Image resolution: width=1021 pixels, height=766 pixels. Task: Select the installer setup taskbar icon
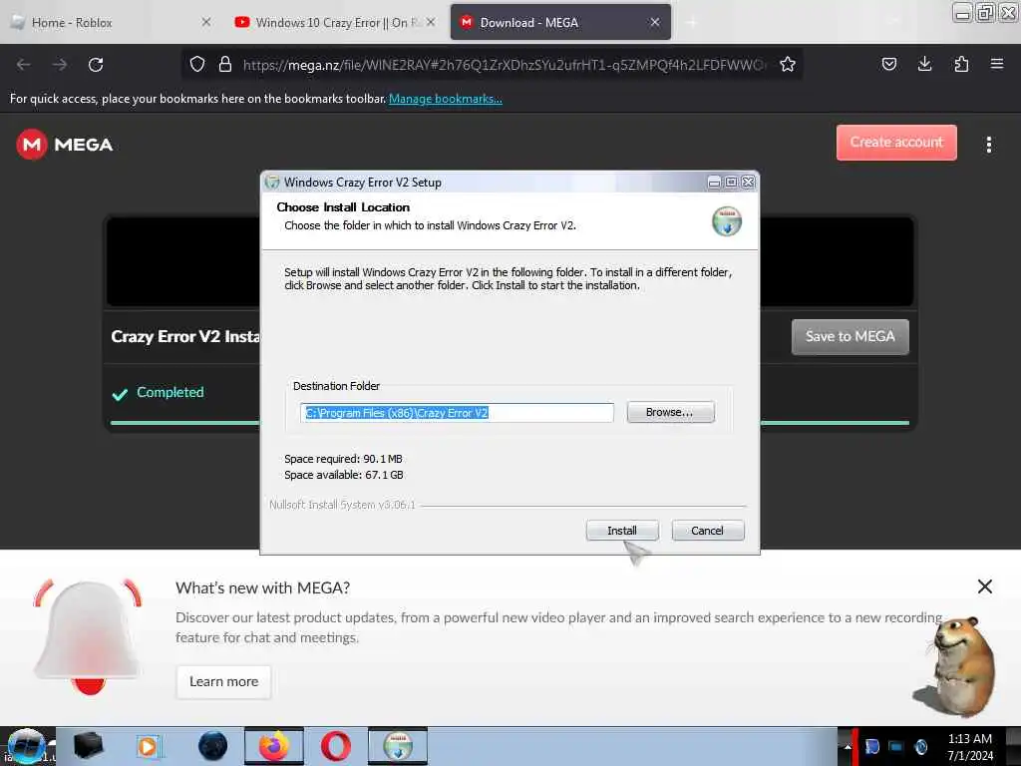tap(398, 746)
